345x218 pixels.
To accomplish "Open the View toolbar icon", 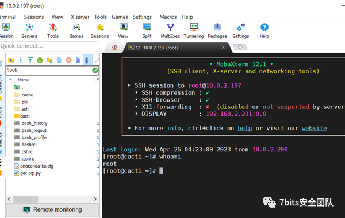I will (x=123, y=30).
